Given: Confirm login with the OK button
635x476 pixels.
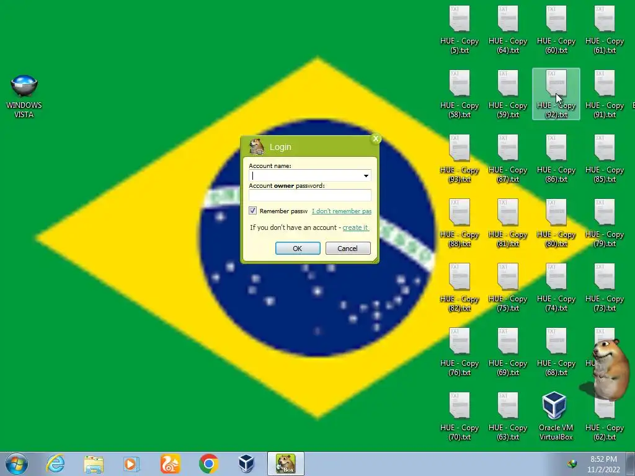Looking at the screenshot, I should tap(298, 248).
